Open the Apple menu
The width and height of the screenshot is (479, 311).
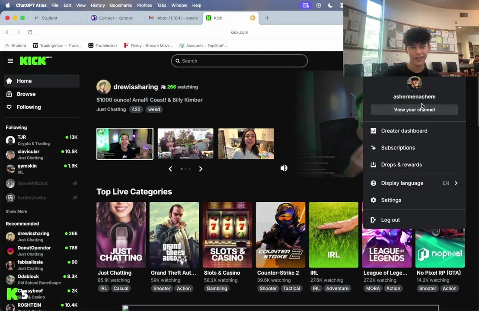pos(8,5)
